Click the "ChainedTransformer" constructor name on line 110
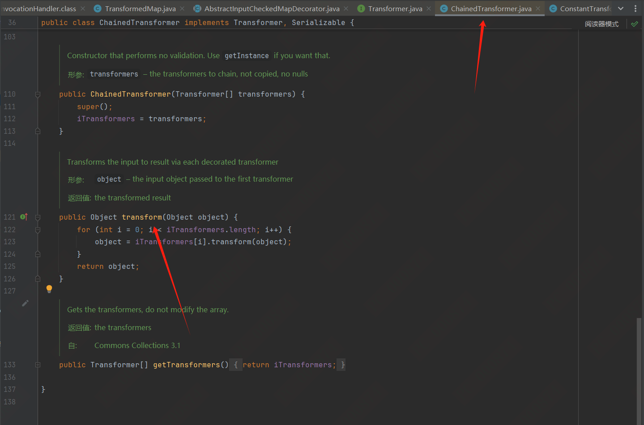This screenshot has width=644, height=425. pyautogui.click(x=131, y=94)
